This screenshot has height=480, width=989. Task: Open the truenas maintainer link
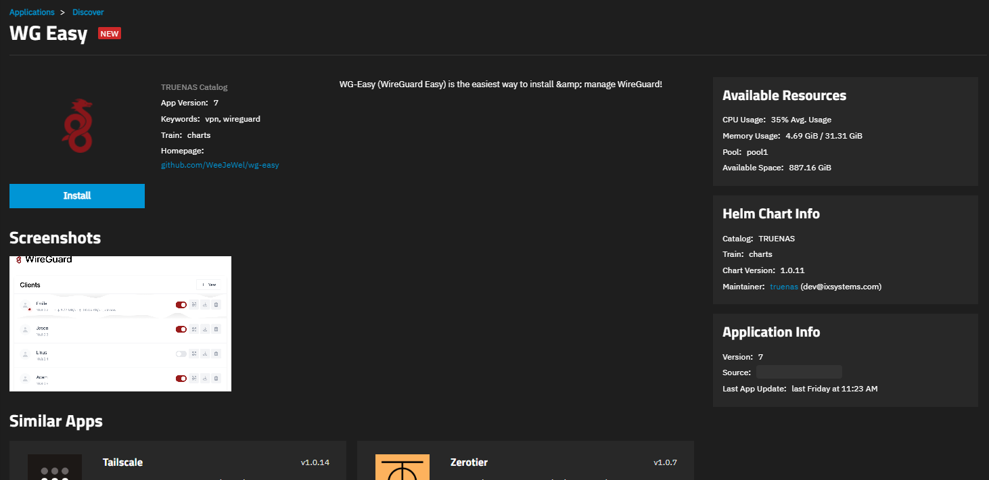(x=783, y=287)
